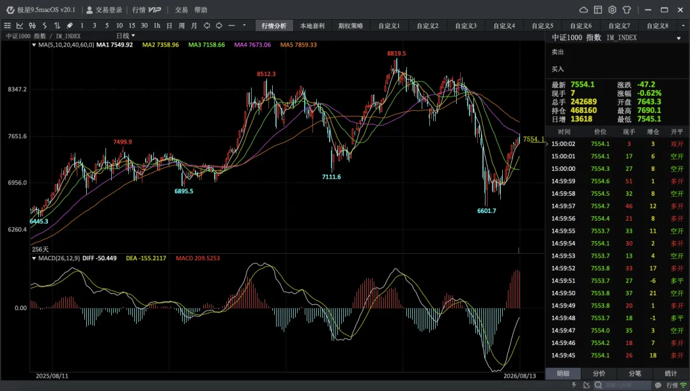Click the lightning tick-chart toolbar icon

(x=45, y=26)
